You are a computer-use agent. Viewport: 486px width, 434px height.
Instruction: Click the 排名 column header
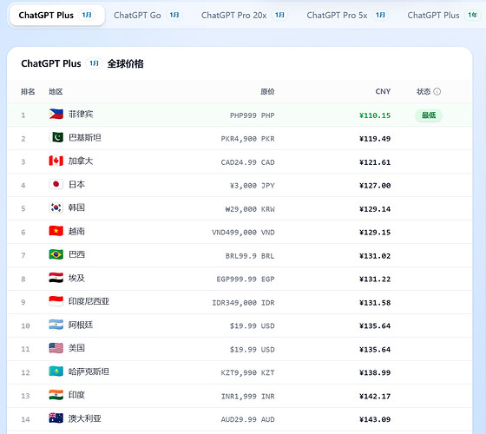click(x=28, y=91)
